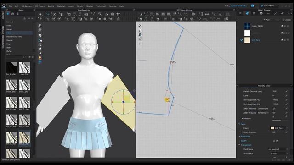Viewport: 294px width, 165px height.
Task: Open the Materials menu
Action: point(61,6)
